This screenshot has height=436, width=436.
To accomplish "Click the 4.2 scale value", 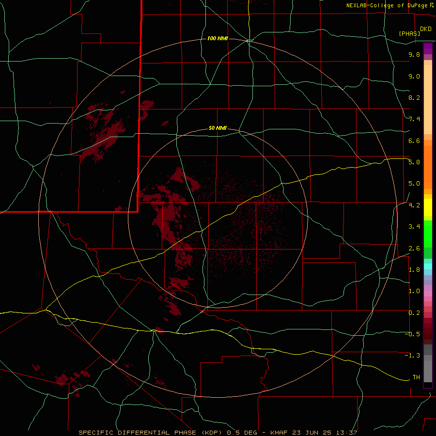I will (x=414, y=205).
